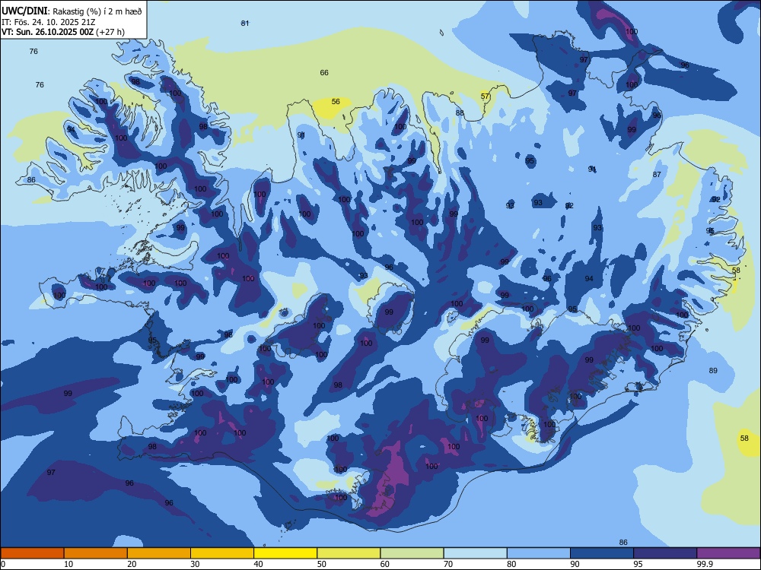Click the '66' humidity value on the map
This screenshot has height=570, width=761.
324,73
